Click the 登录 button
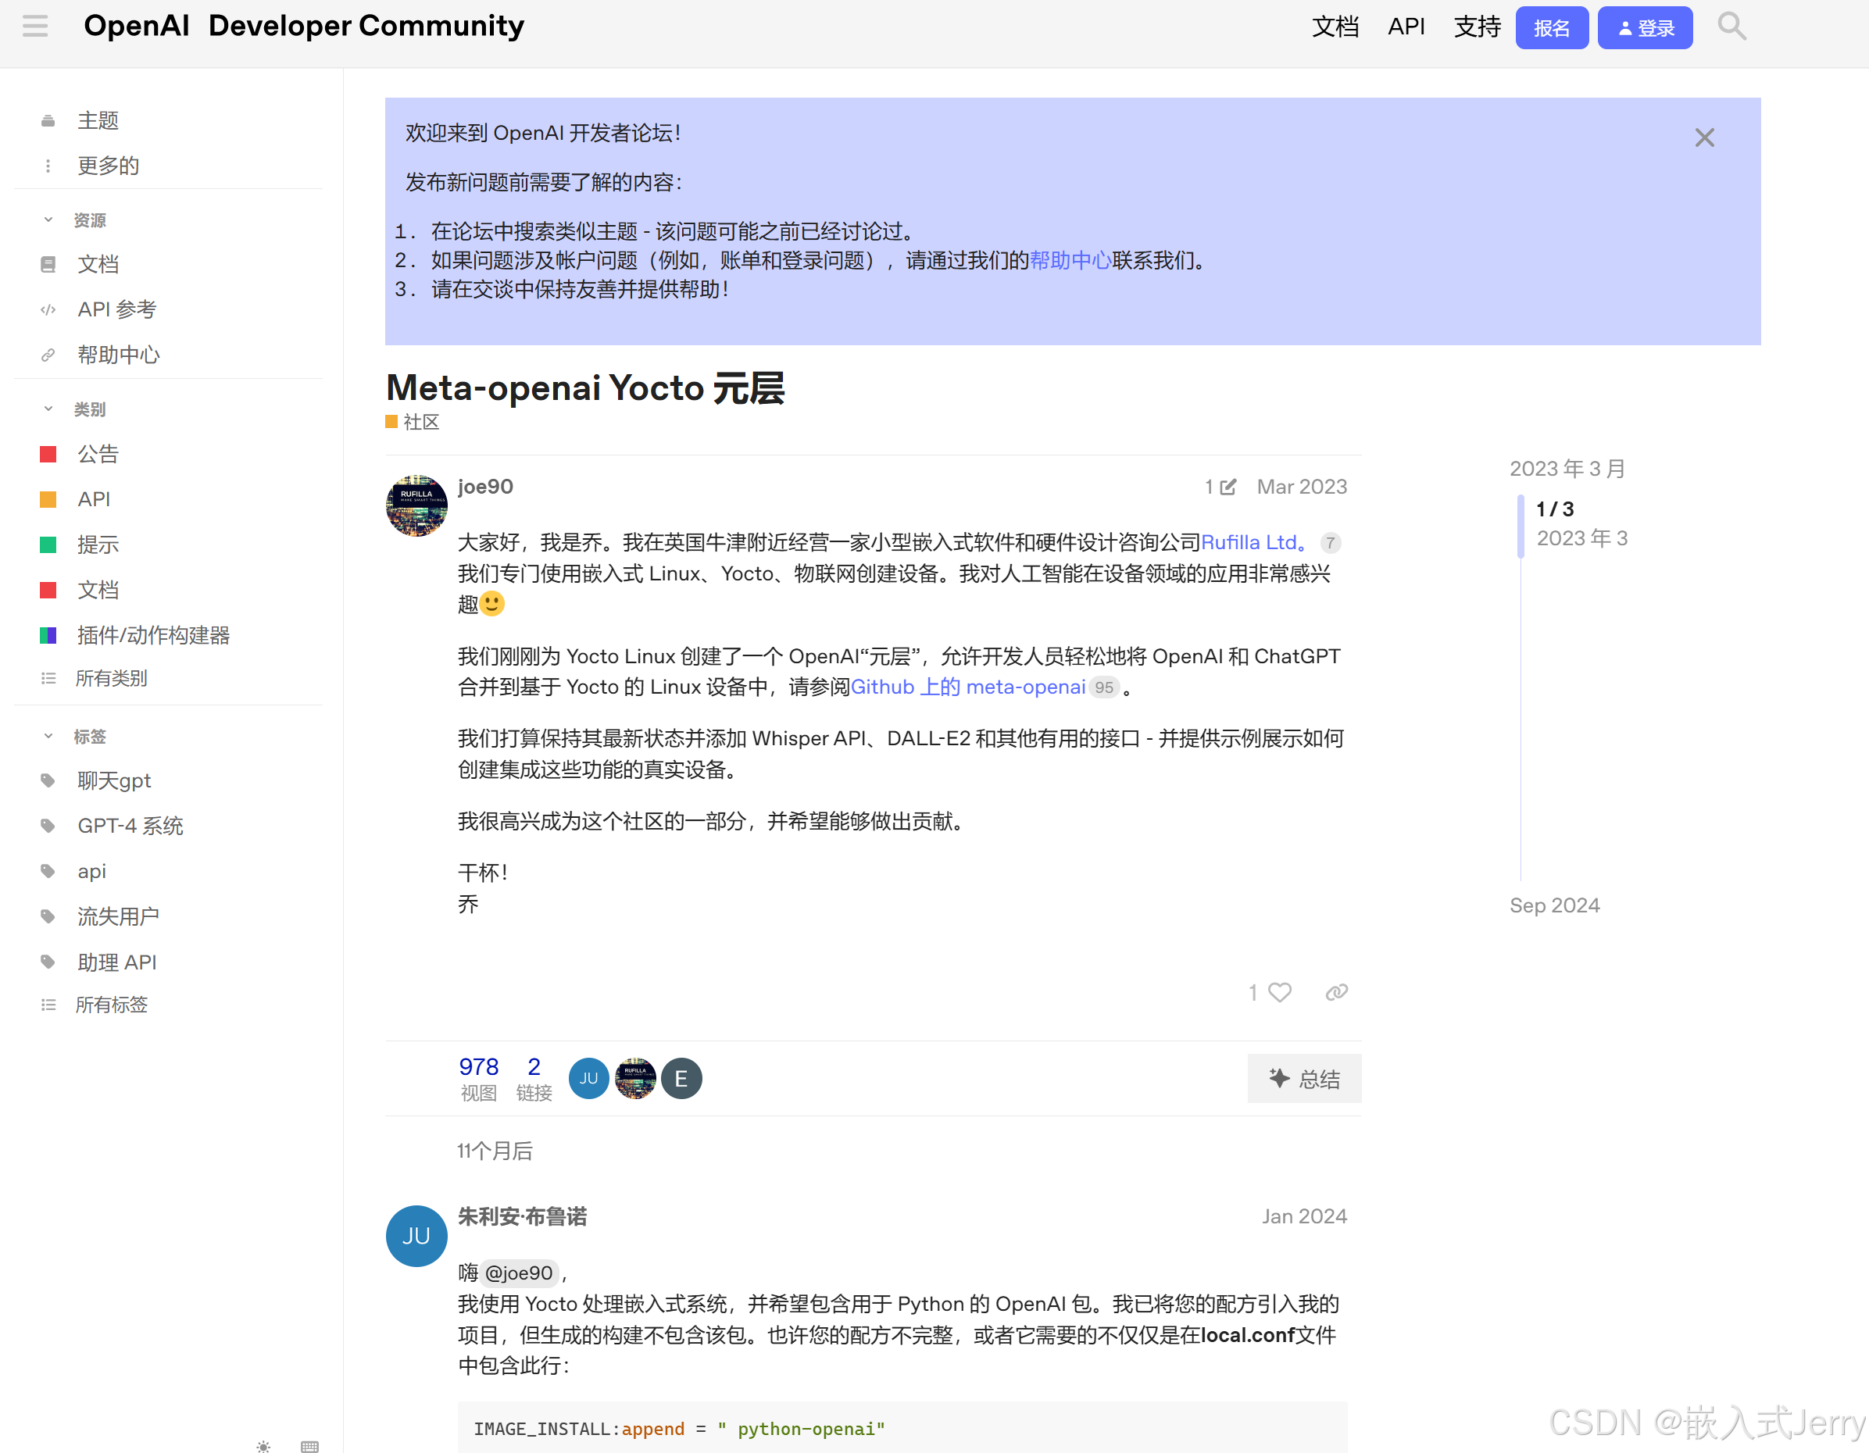The height and width of the screenshot is (1453, 1869). pos(1644,27)
